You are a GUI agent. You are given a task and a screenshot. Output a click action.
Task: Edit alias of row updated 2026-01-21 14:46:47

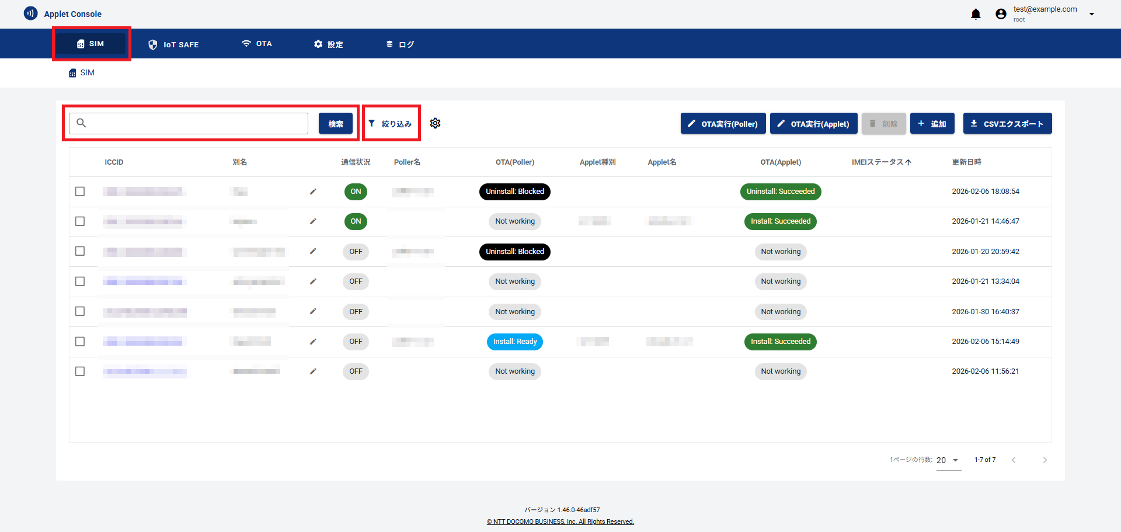(x=313, y=221)
